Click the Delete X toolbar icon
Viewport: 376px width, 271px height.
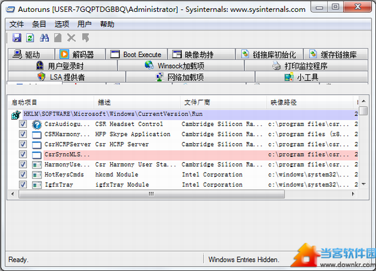point(71,38)
